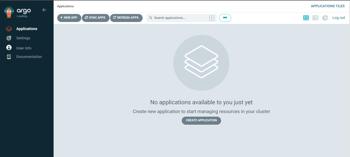Click the Applications breadcrumb text
Screen dimensions: 350x157
click(65, 6)
